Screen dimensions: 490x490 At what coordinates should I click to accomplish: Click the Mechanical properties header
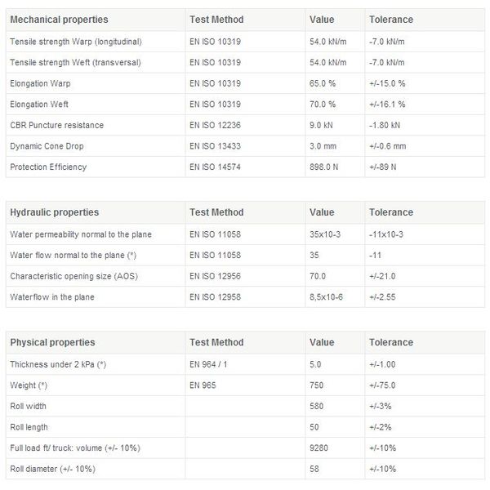[59, 20]
